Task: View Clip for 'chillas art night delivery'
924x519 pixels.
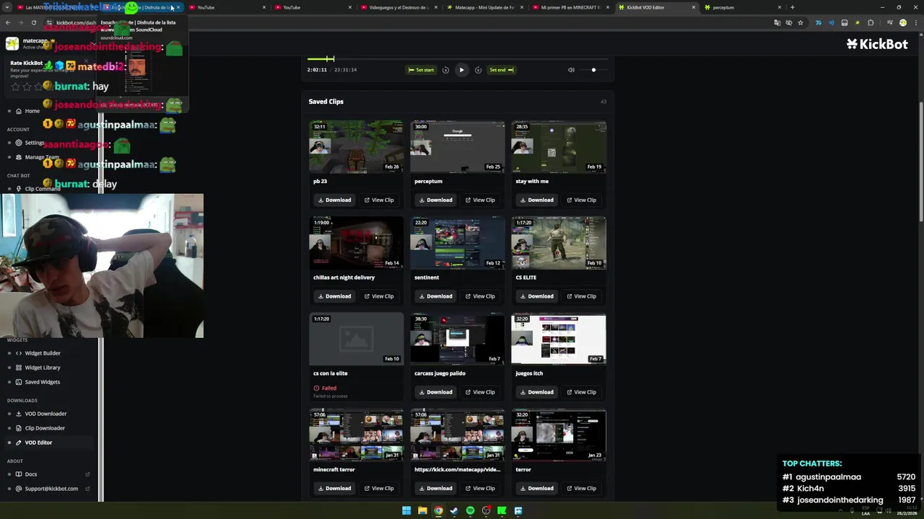Action: [x=379, y=296]
